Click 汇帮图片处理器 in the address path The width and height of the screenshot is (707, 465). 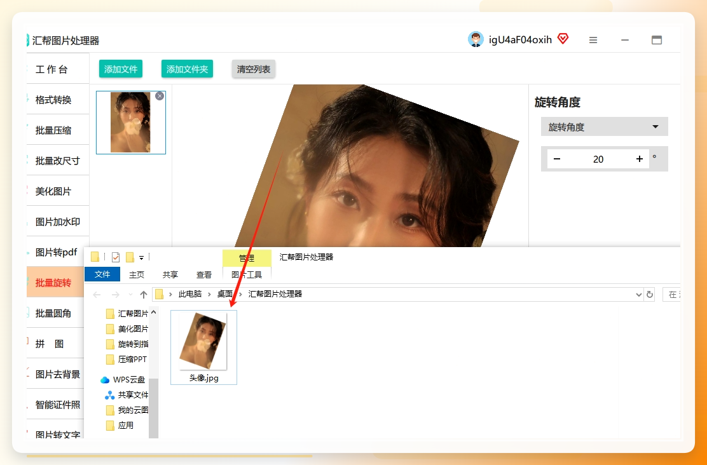pyautogui.click(x=275, y=293)
